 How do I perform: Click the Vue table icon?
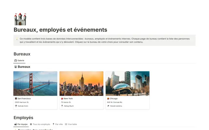coord(66,124)
